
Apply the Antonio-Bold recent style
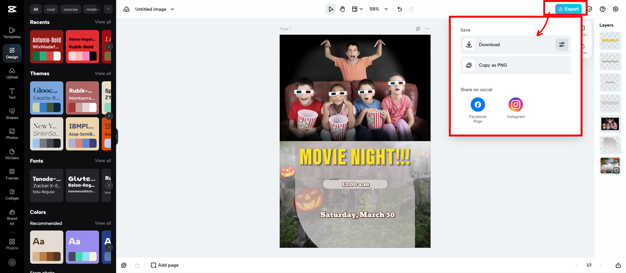[x=46, y=46]
